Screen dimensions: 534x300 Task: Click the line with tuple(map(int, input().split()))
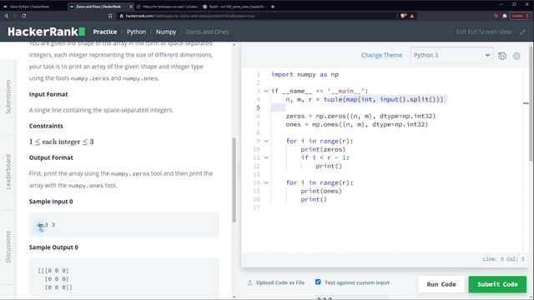click(365, 99)
